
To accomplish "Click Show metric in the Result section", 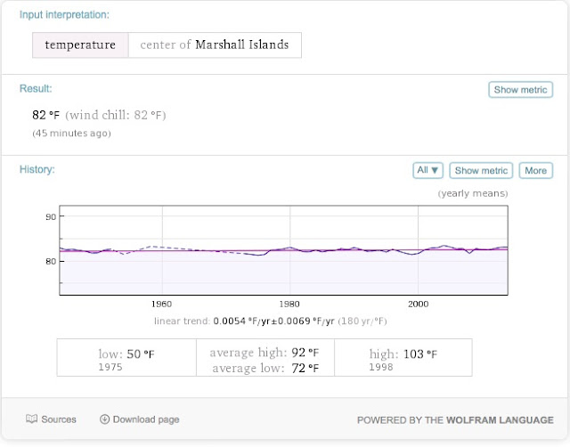I will coord(521,90).
